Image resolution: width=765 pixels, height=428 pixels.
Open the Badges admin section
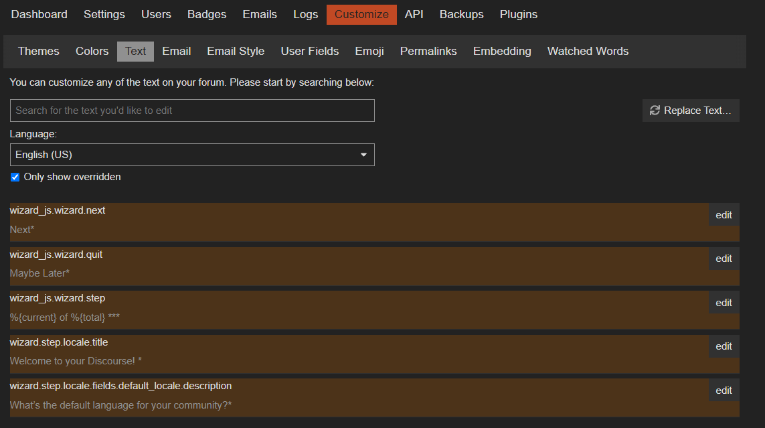pos(207,15)
